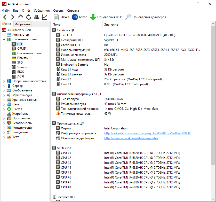
Task: Sort by the Значение column header
Action: (x=153, y=25)
